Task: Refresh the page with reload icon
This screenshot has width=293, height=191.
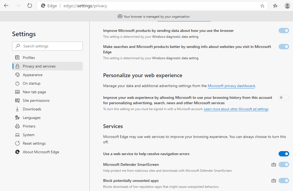Action: tap(30, 6)
